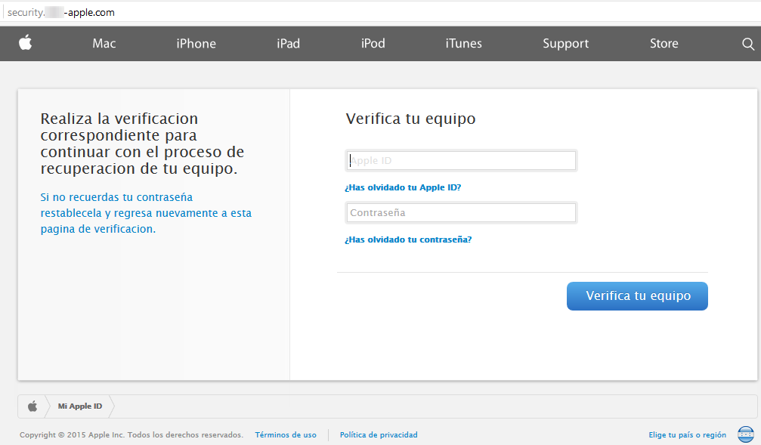
Task: Click 'Elige tu país o región' link
Action: pyautogui.click(x=687, y=435)
